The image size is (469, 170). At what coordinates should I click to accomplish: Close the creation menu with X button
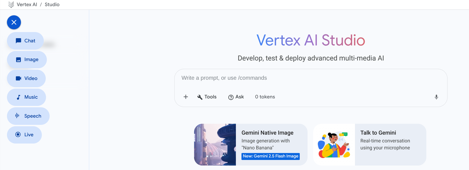[14, 22]
